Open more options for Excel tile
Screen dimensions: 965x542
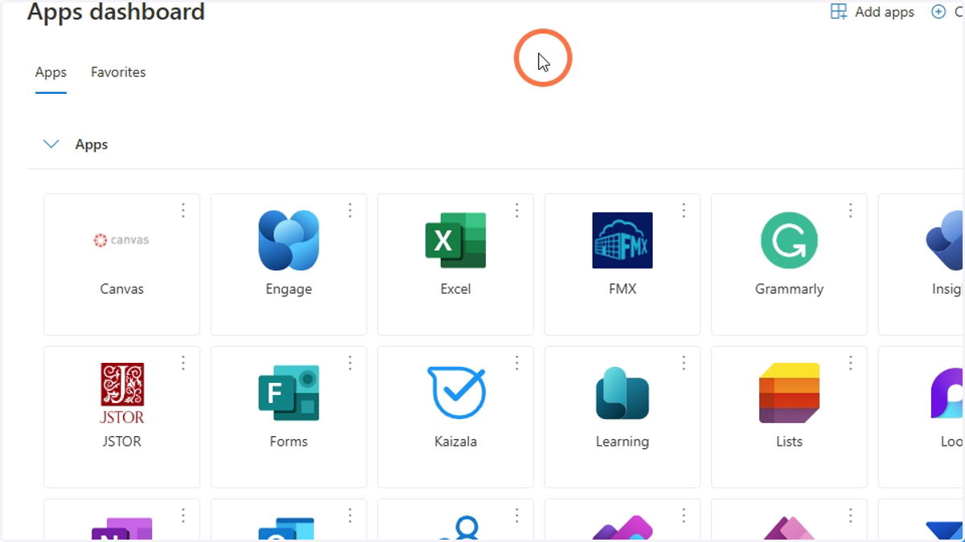pos(517,210)
